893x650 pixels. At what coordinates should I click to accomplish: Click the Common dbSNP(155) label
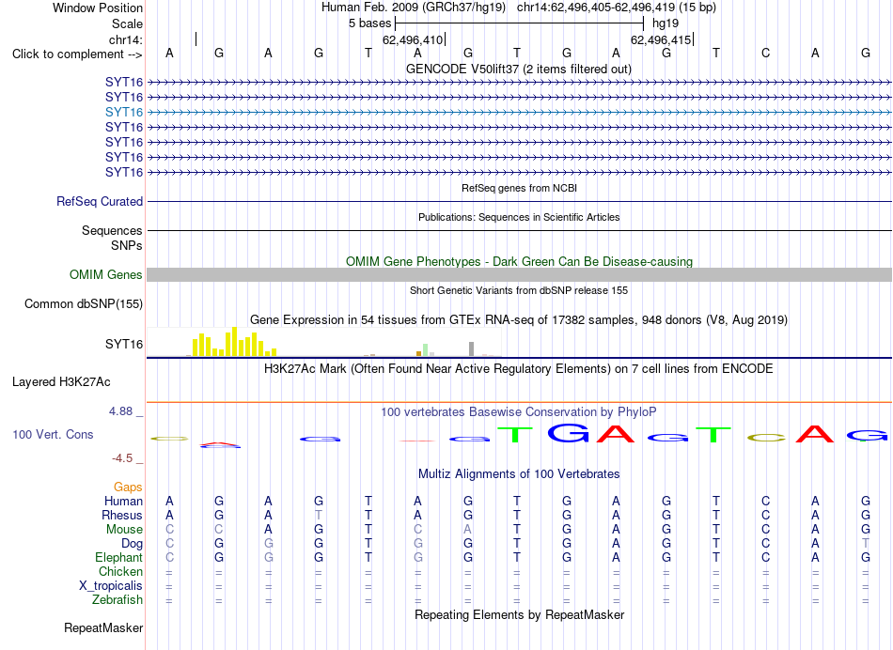pos(83,304)
